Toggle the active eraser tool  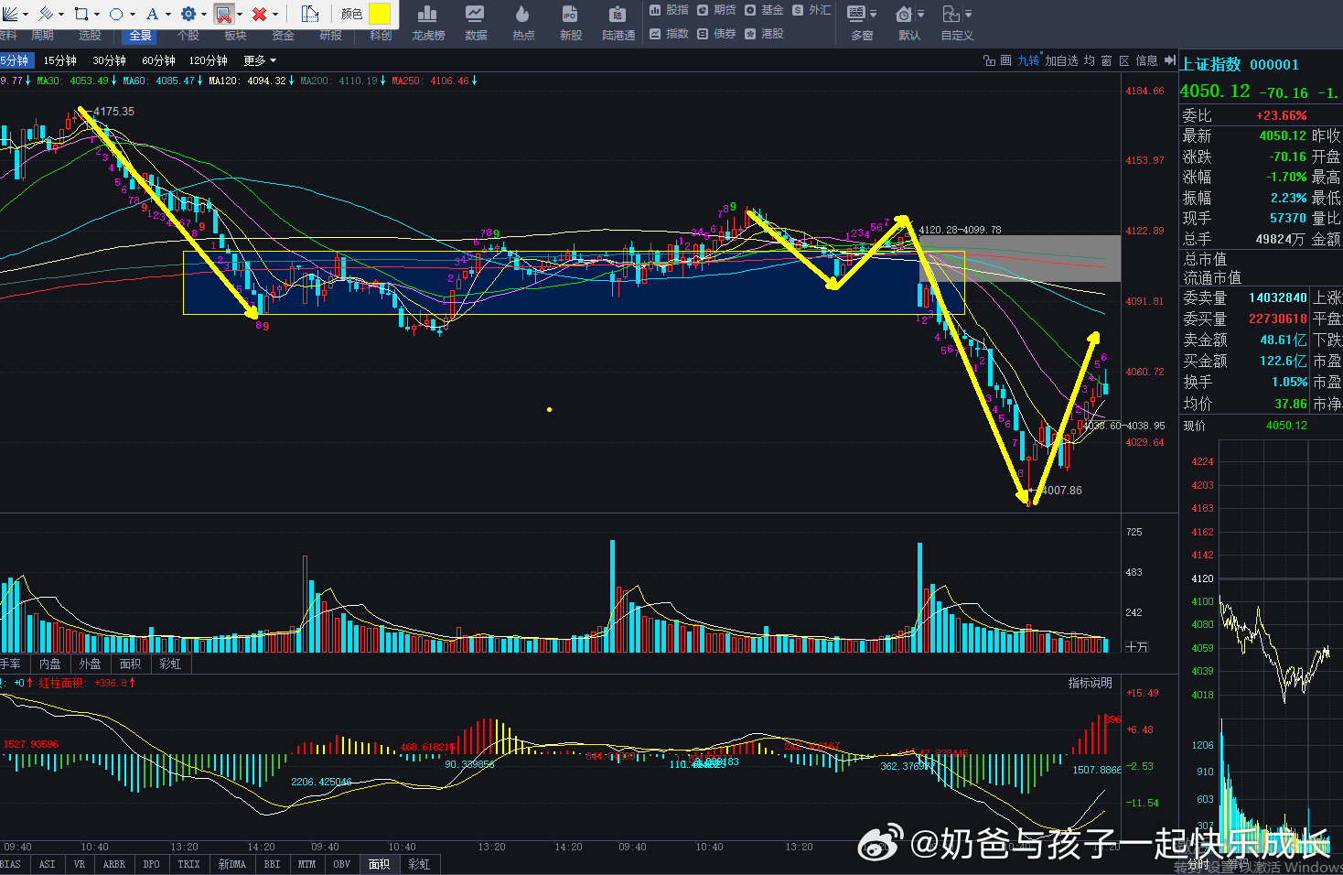[224, 14]
